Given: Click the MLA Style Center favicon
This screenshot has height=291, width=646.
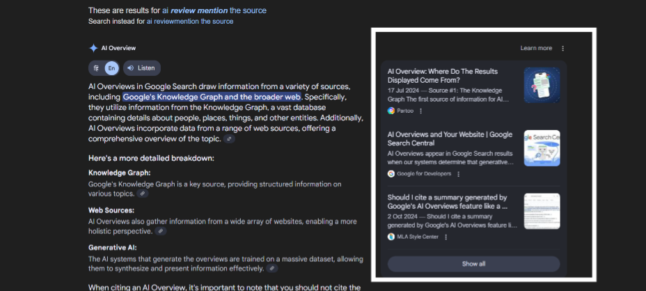Looking at the screenshot, I should point(391,237).
